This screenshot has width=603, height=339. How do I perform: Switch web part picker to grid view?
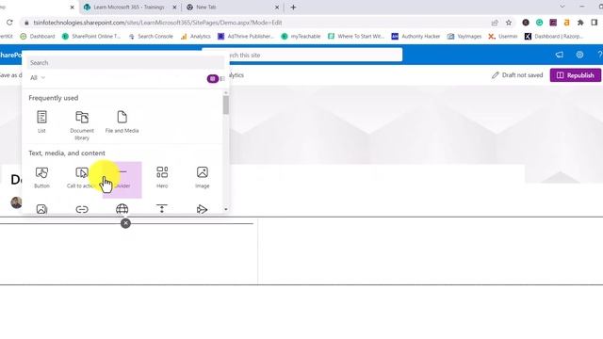(212, 78)
